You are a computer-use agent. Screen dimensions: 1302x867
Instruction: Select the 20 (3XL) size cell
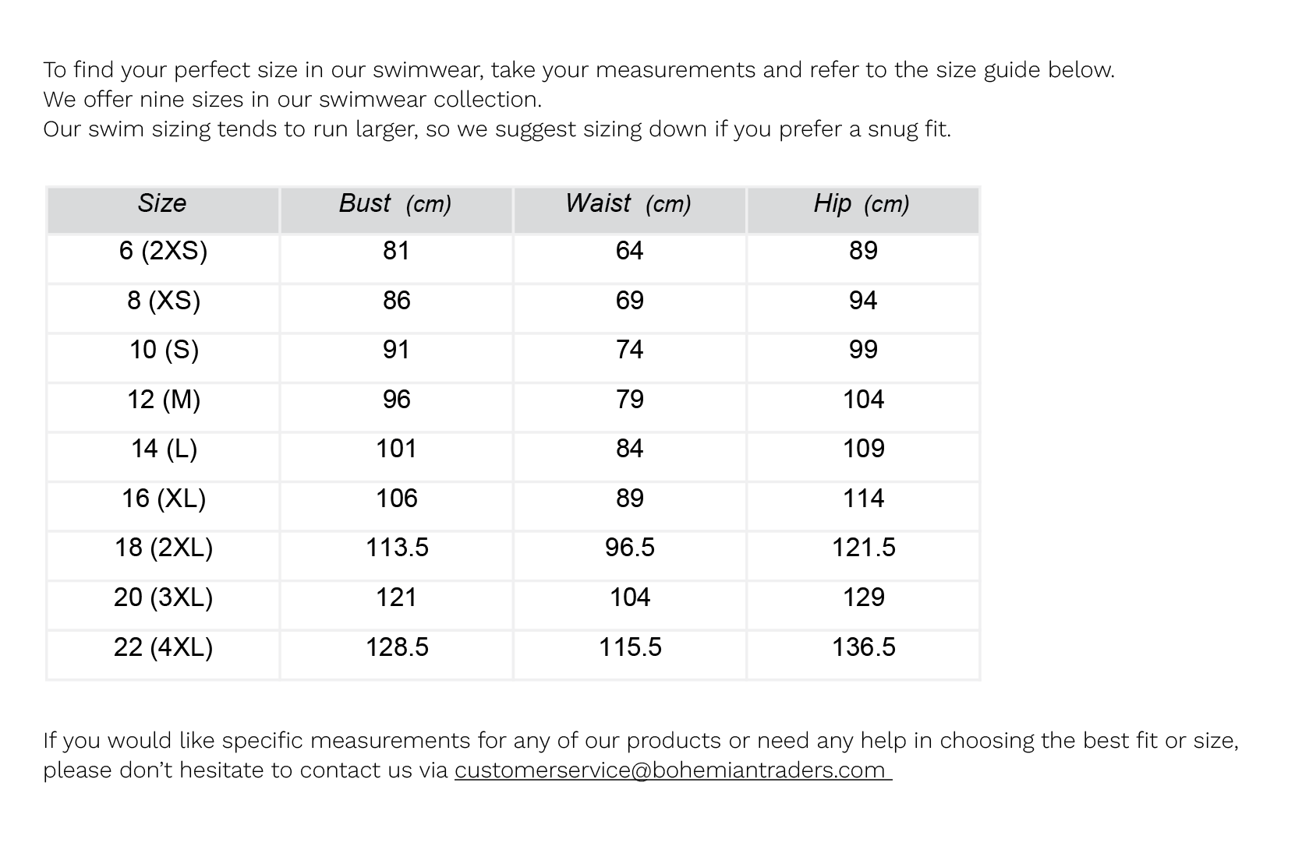(x=163, y=597)
